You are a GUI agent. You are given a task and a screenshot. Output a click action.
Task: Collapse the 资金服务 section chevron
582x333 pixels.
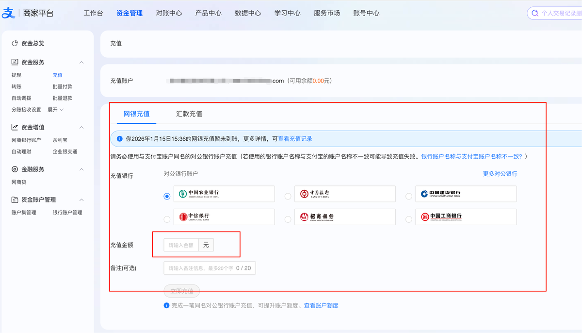[81, 62]
